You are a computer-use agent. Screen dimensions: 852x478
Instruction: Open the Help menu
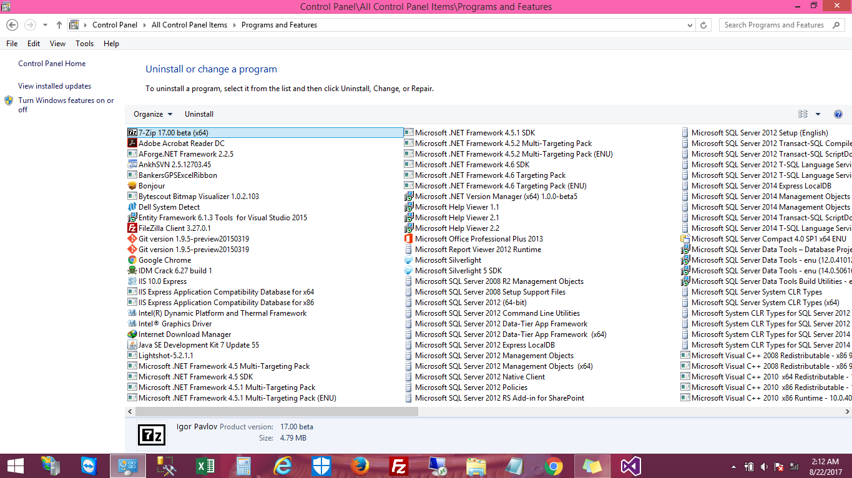pyautogui.click(x=111, y=44)
